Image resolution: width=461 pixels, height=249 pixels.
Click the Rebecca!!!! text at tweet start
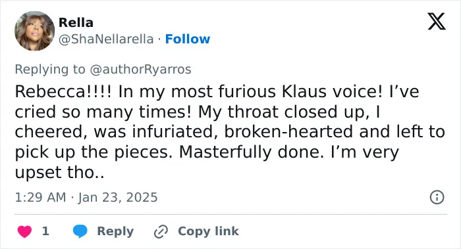63,91
